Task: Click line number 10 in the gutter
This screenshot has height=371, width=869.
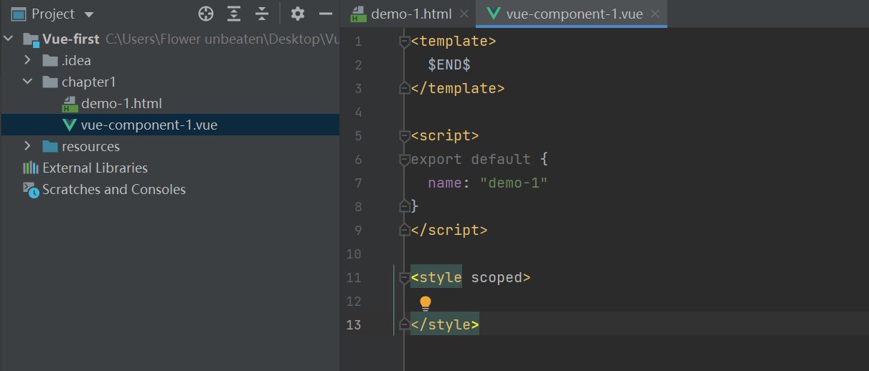Action: (x=354, y=254)
